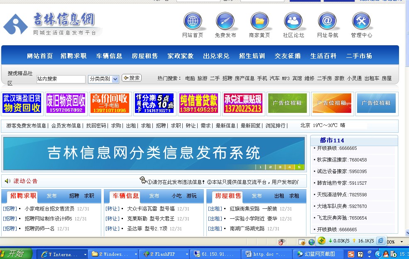Image resolution: width=409 pixels, height=259 pixels.
Task: Select 招聘求职 in the navigation bar
Action: pyautogui.click(x=73, y=56)
